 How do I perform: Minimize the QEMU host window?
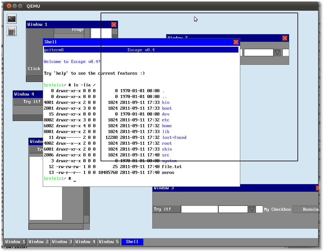[14, 6]
